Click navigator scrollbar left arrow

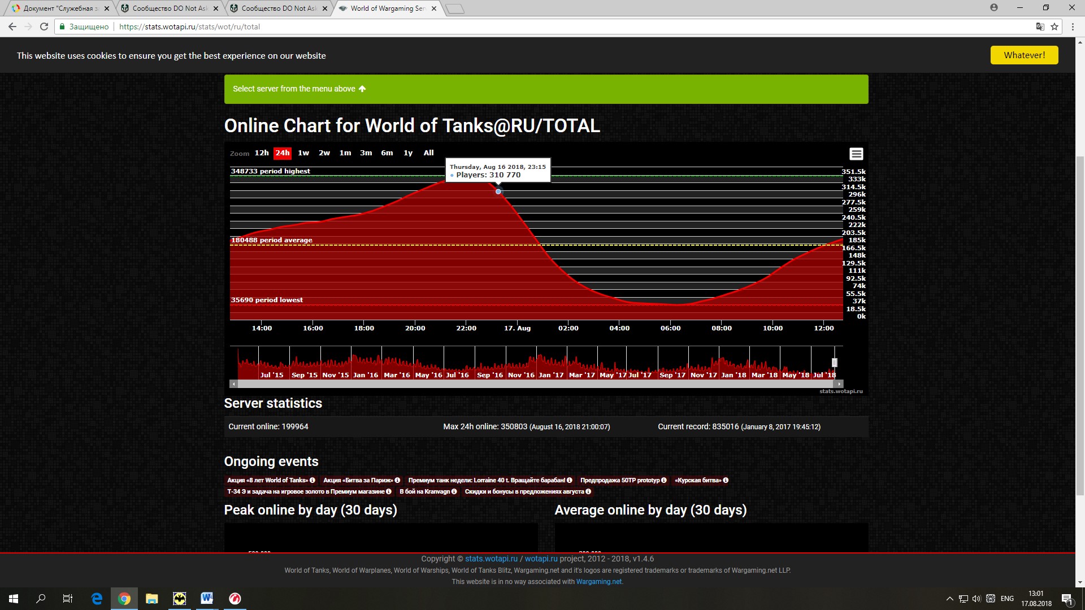(x=233, y=384)
